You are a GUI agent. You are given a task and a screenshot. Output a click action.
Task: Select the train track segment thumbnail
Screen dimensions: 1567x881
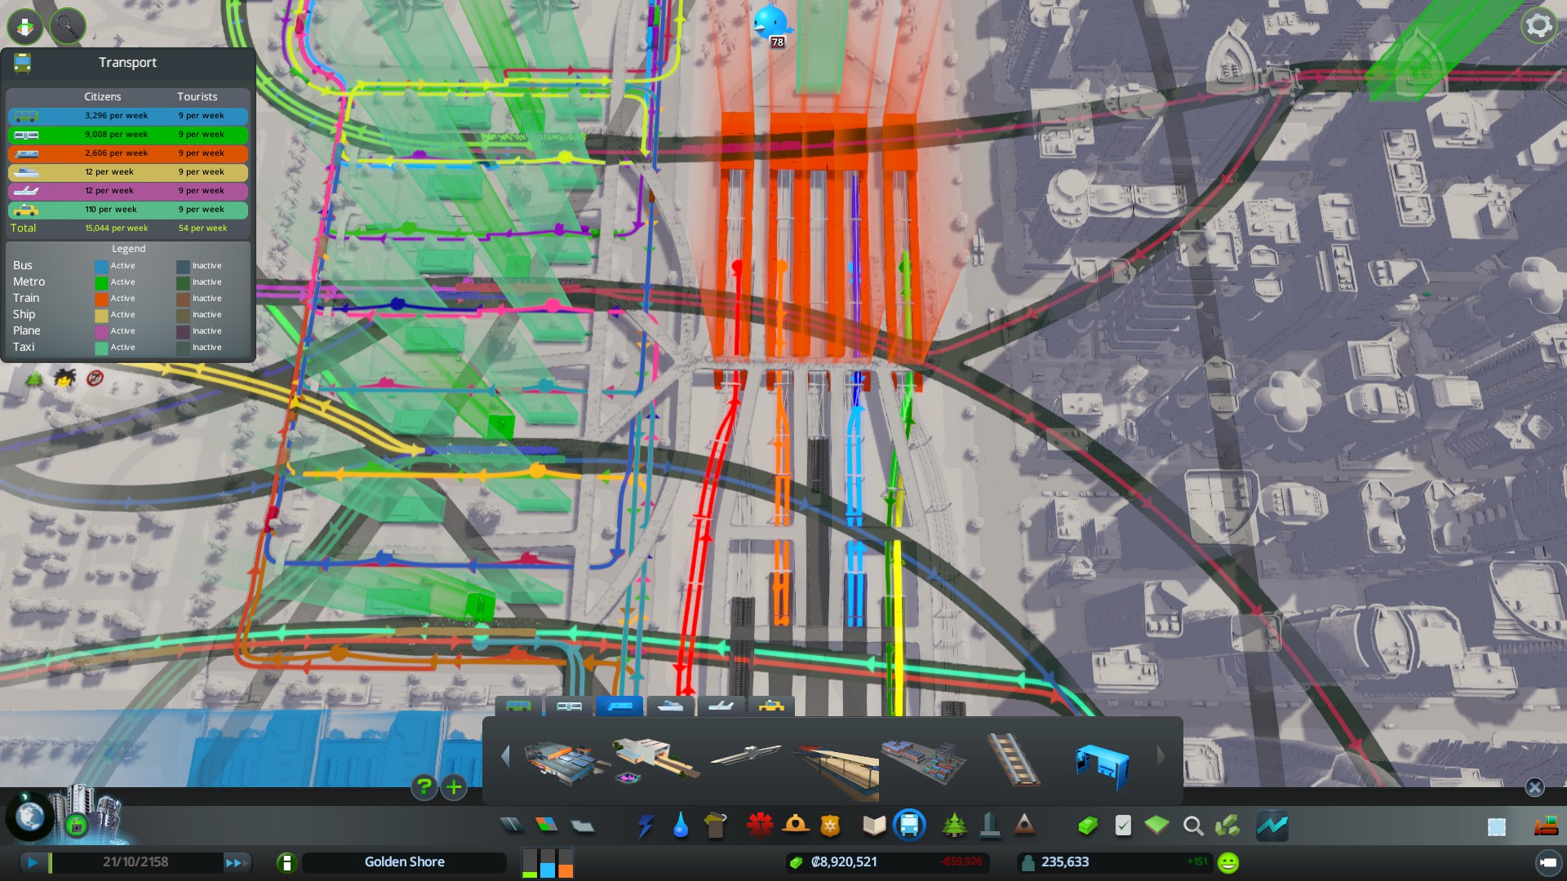point(1012,759)
